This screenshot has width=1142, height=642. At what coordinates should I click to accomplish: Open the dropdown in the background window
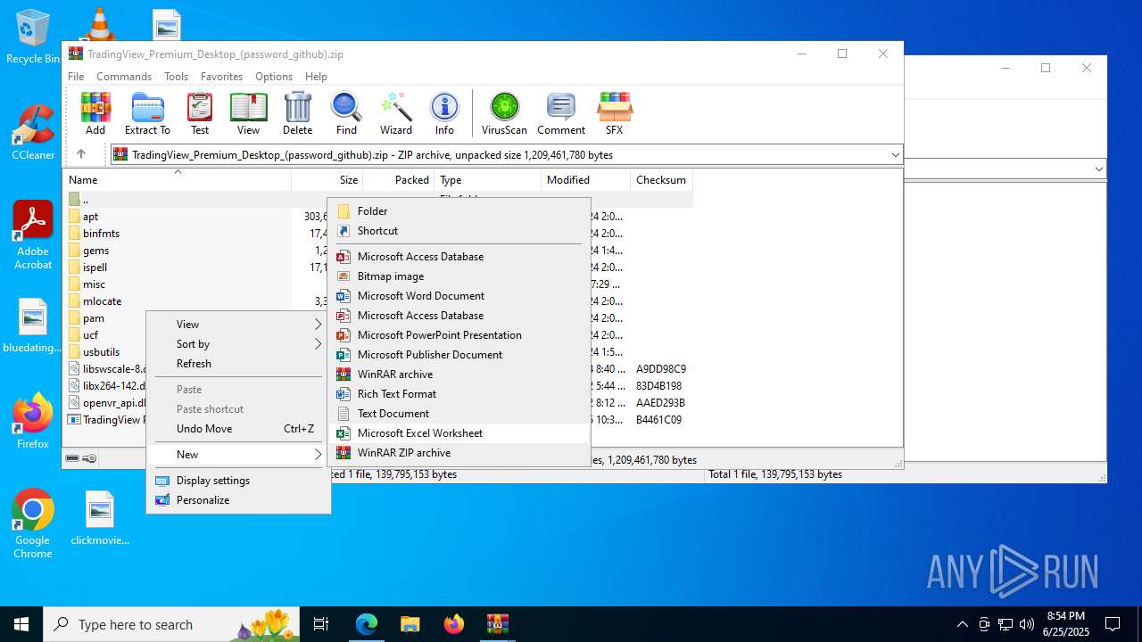tap(1098, 169)
